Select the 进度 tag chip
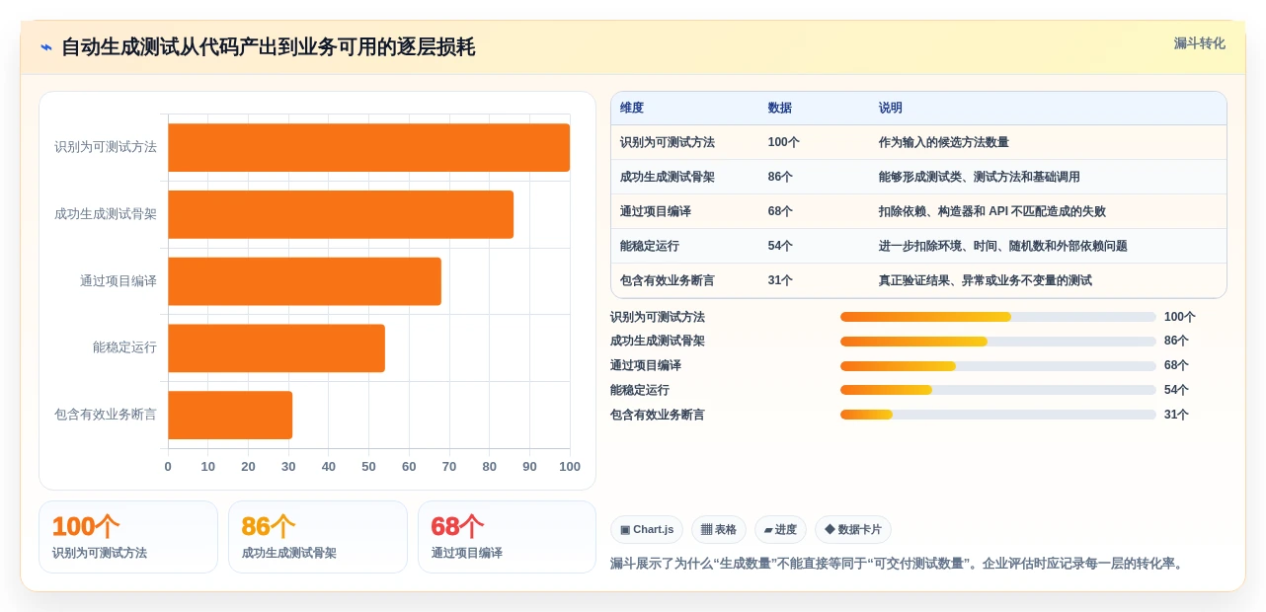The image size is (1266, 612). (780, 530)
